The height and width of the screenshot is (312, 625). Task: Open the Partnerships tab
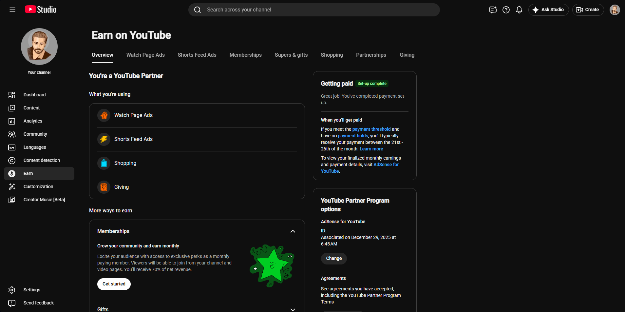click(371, 55)
